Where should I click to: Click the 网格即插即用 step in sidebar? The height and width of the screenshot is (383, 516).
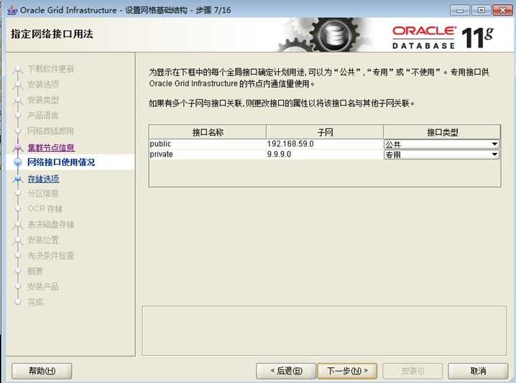[x=51, y=131]
